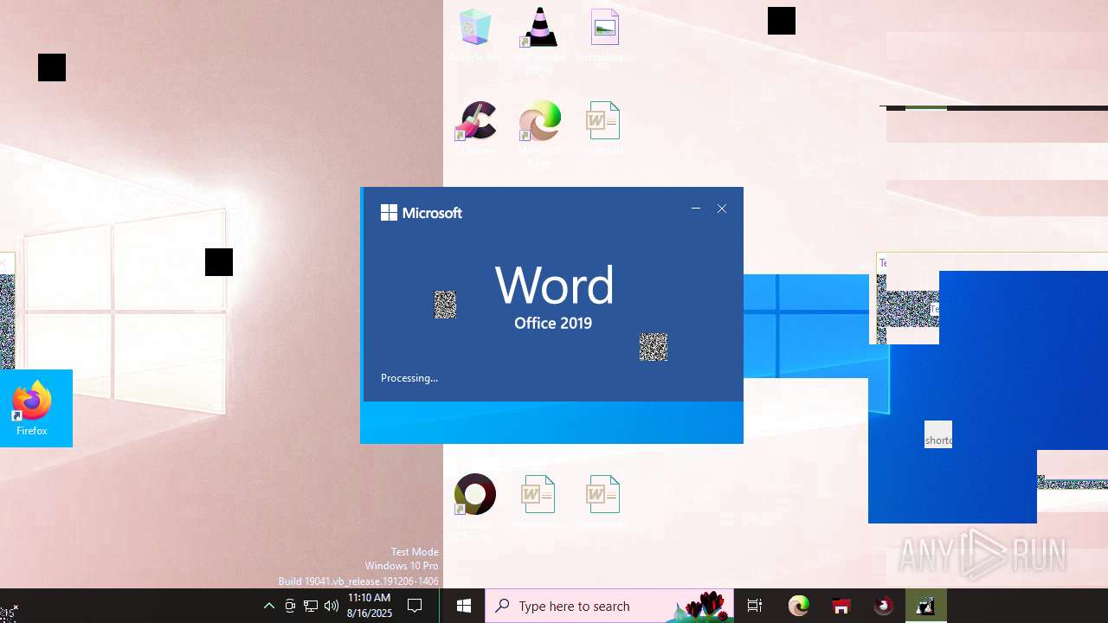Click the Windows 10 Pro watermark text
Image resolution: width=1108 pixels, height=623 pixels.
pyautogui.click(x=402, y=566)
